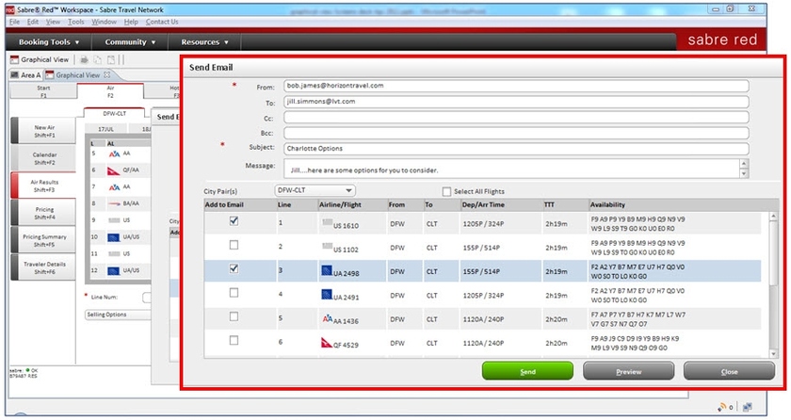Click into the Cc email field
The height and width of the screenshot is (420, 791).
(514, 117)
